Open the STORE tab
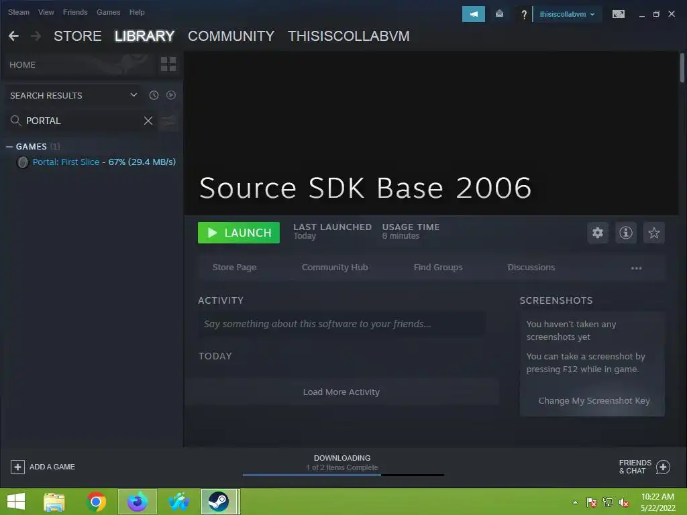This screenshot has width=687, height=515. 78,36
